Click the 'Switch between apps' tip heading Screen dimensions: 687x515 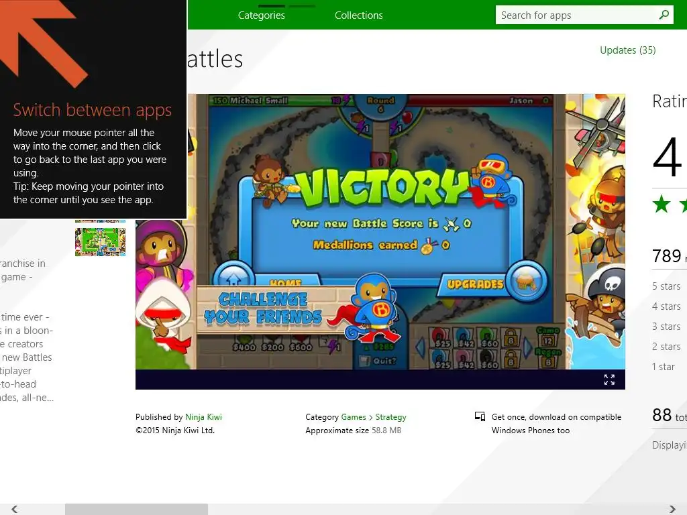(x=93, y=110)
